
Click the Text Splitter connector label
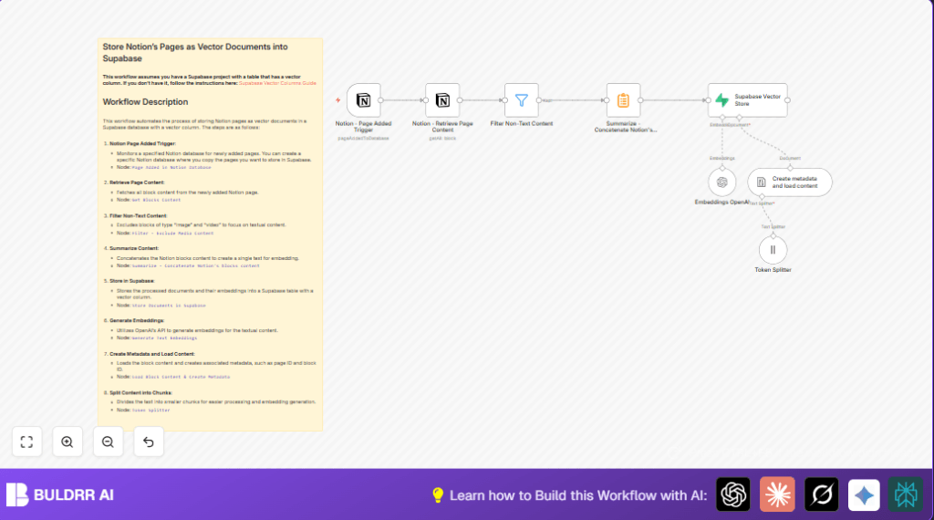(x=773, y=227)
